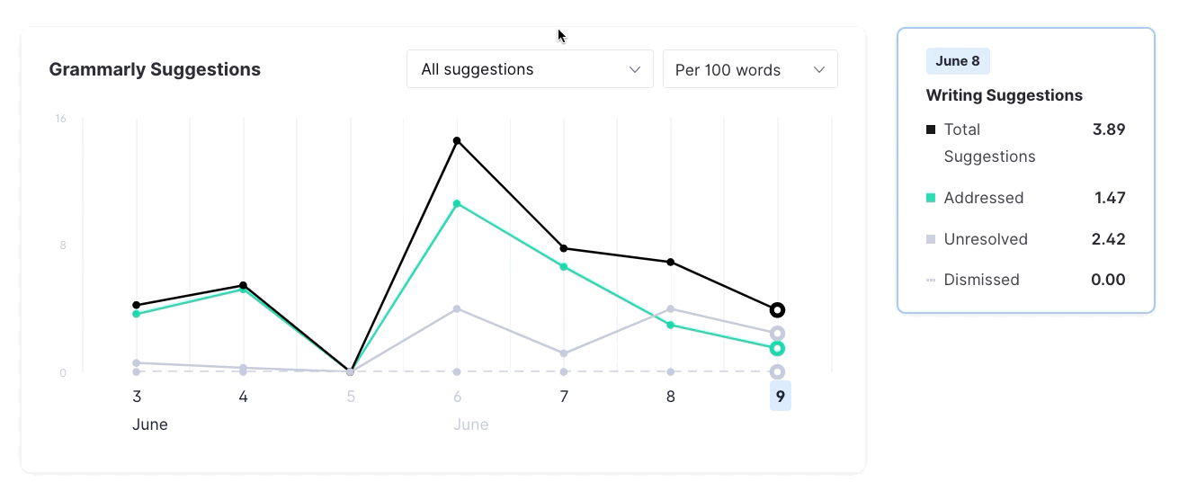Select date 8 on the x-axis
Viewport: 1179px width, 500px height.
671,396
